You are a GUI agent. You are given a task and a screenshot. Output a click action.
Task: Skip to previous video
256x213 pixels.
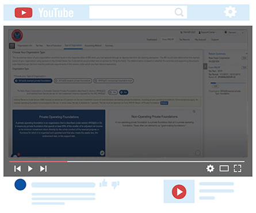click(x=17, y=169)
